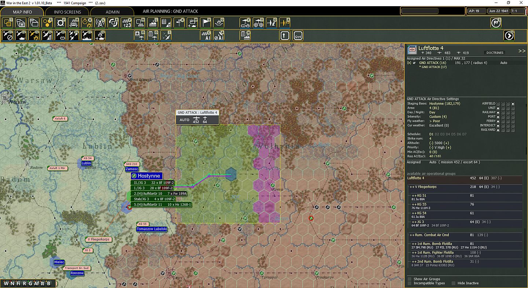The image size is (528, 288).
Task: Select the ground attack air directive icon (F3)
Action: (34, 35)
